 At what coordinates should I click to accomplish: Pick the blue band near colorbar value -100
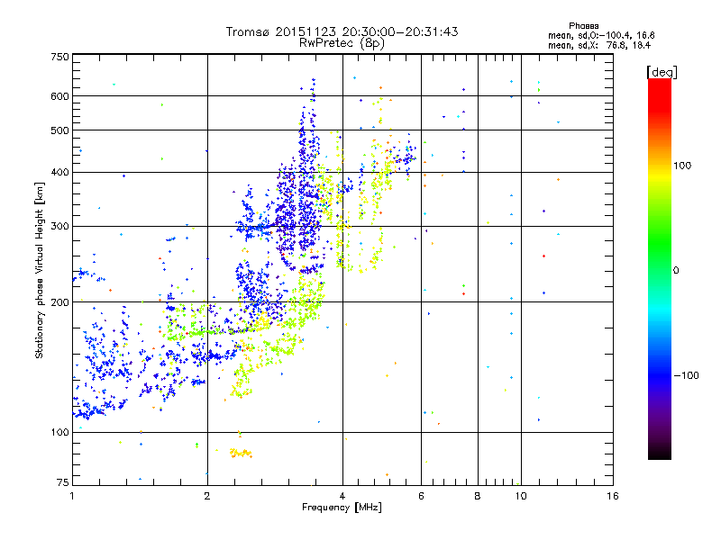pyautogui.click(x=660, y=375)
